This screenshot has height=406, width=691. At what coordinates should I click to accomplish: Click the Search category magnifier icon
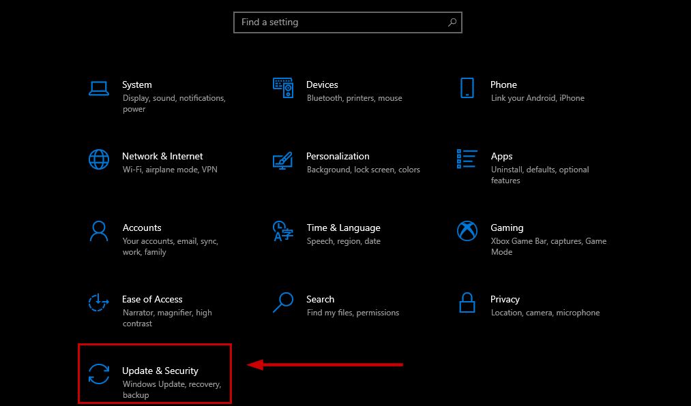tap(283, 302)
